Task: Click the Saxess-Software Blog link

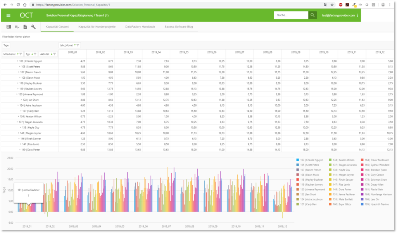Action: [x=179, y=27]
